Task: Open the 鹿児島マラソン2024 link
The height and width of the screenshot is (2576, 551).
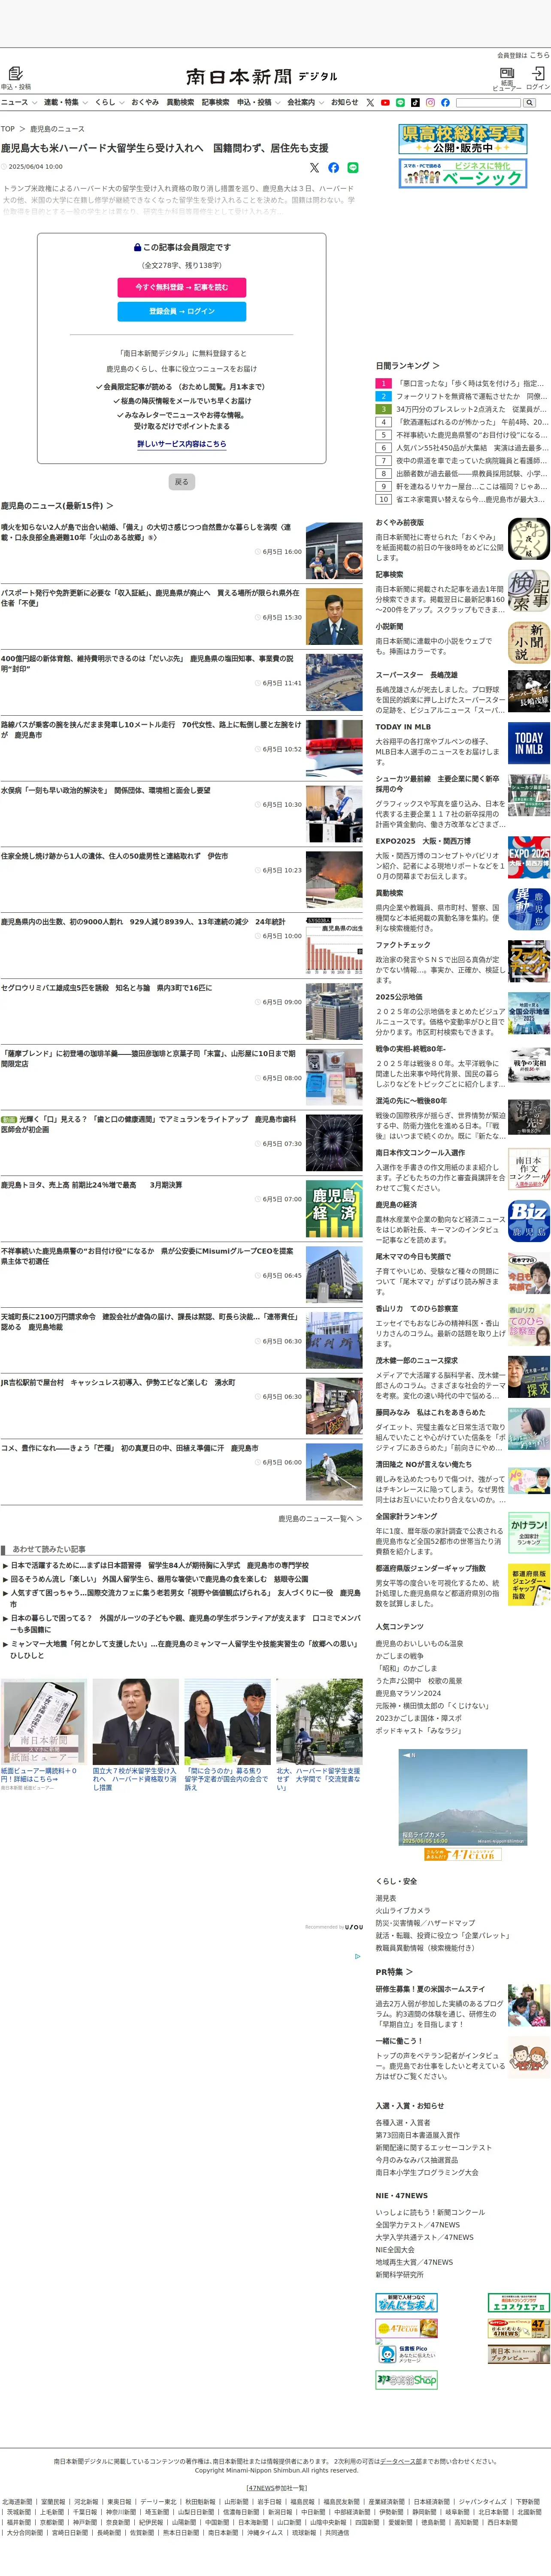Action: coord(408,1694)
